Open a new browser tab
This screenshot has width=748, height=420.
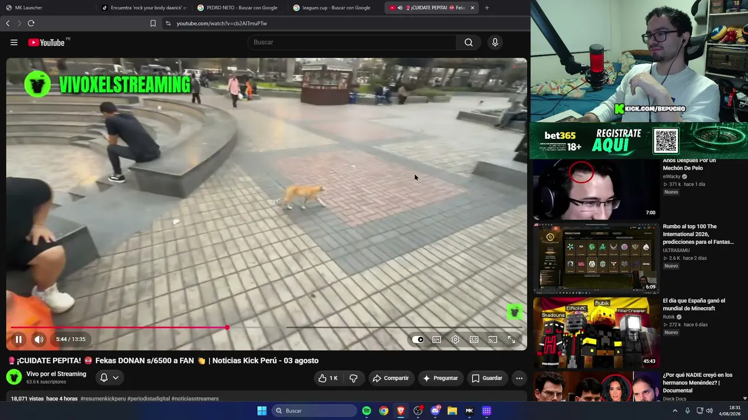point(487,8)
